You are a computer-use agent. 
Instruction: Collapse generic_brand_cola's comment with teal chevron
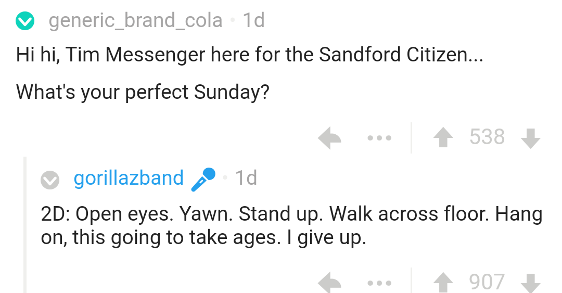point(24,22)
